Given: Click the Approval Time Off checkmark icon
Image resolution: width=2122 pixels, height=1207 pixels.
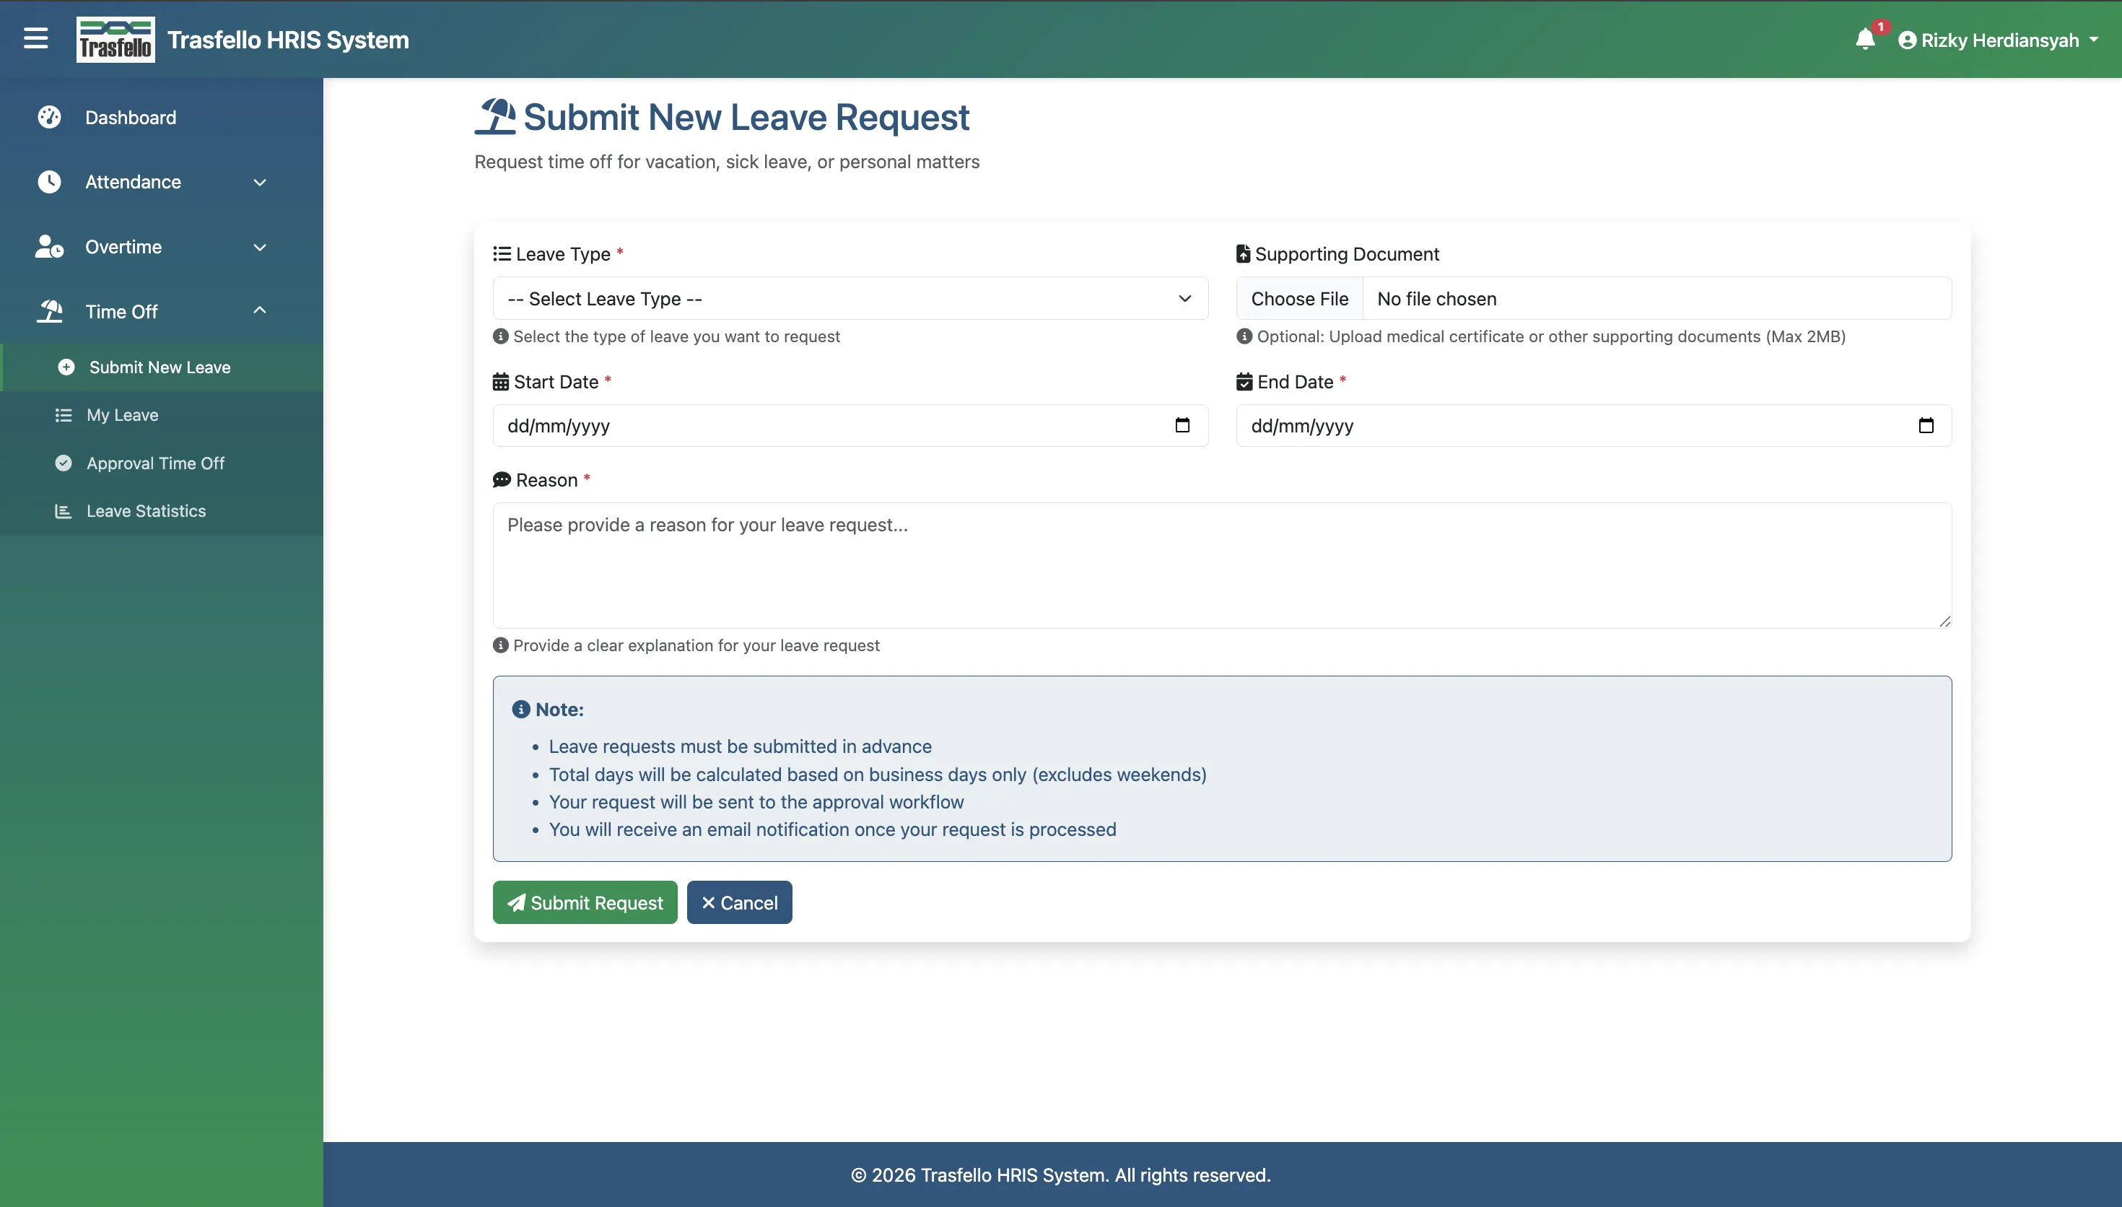Looking at the screenshot, I should (x=63, y=463).
